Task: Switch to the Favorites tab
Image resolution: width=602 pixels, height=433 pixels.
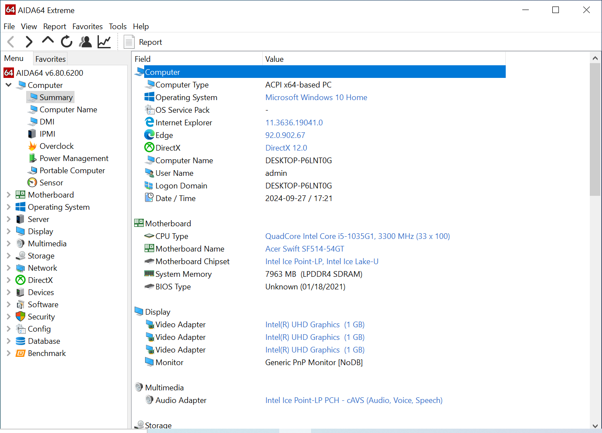Action: (x=51, y=59)
